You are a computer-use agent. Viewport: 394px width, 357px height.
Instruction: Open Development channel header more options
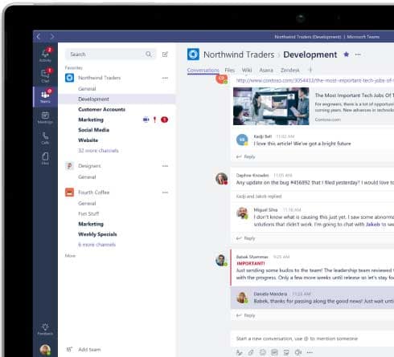358,55
